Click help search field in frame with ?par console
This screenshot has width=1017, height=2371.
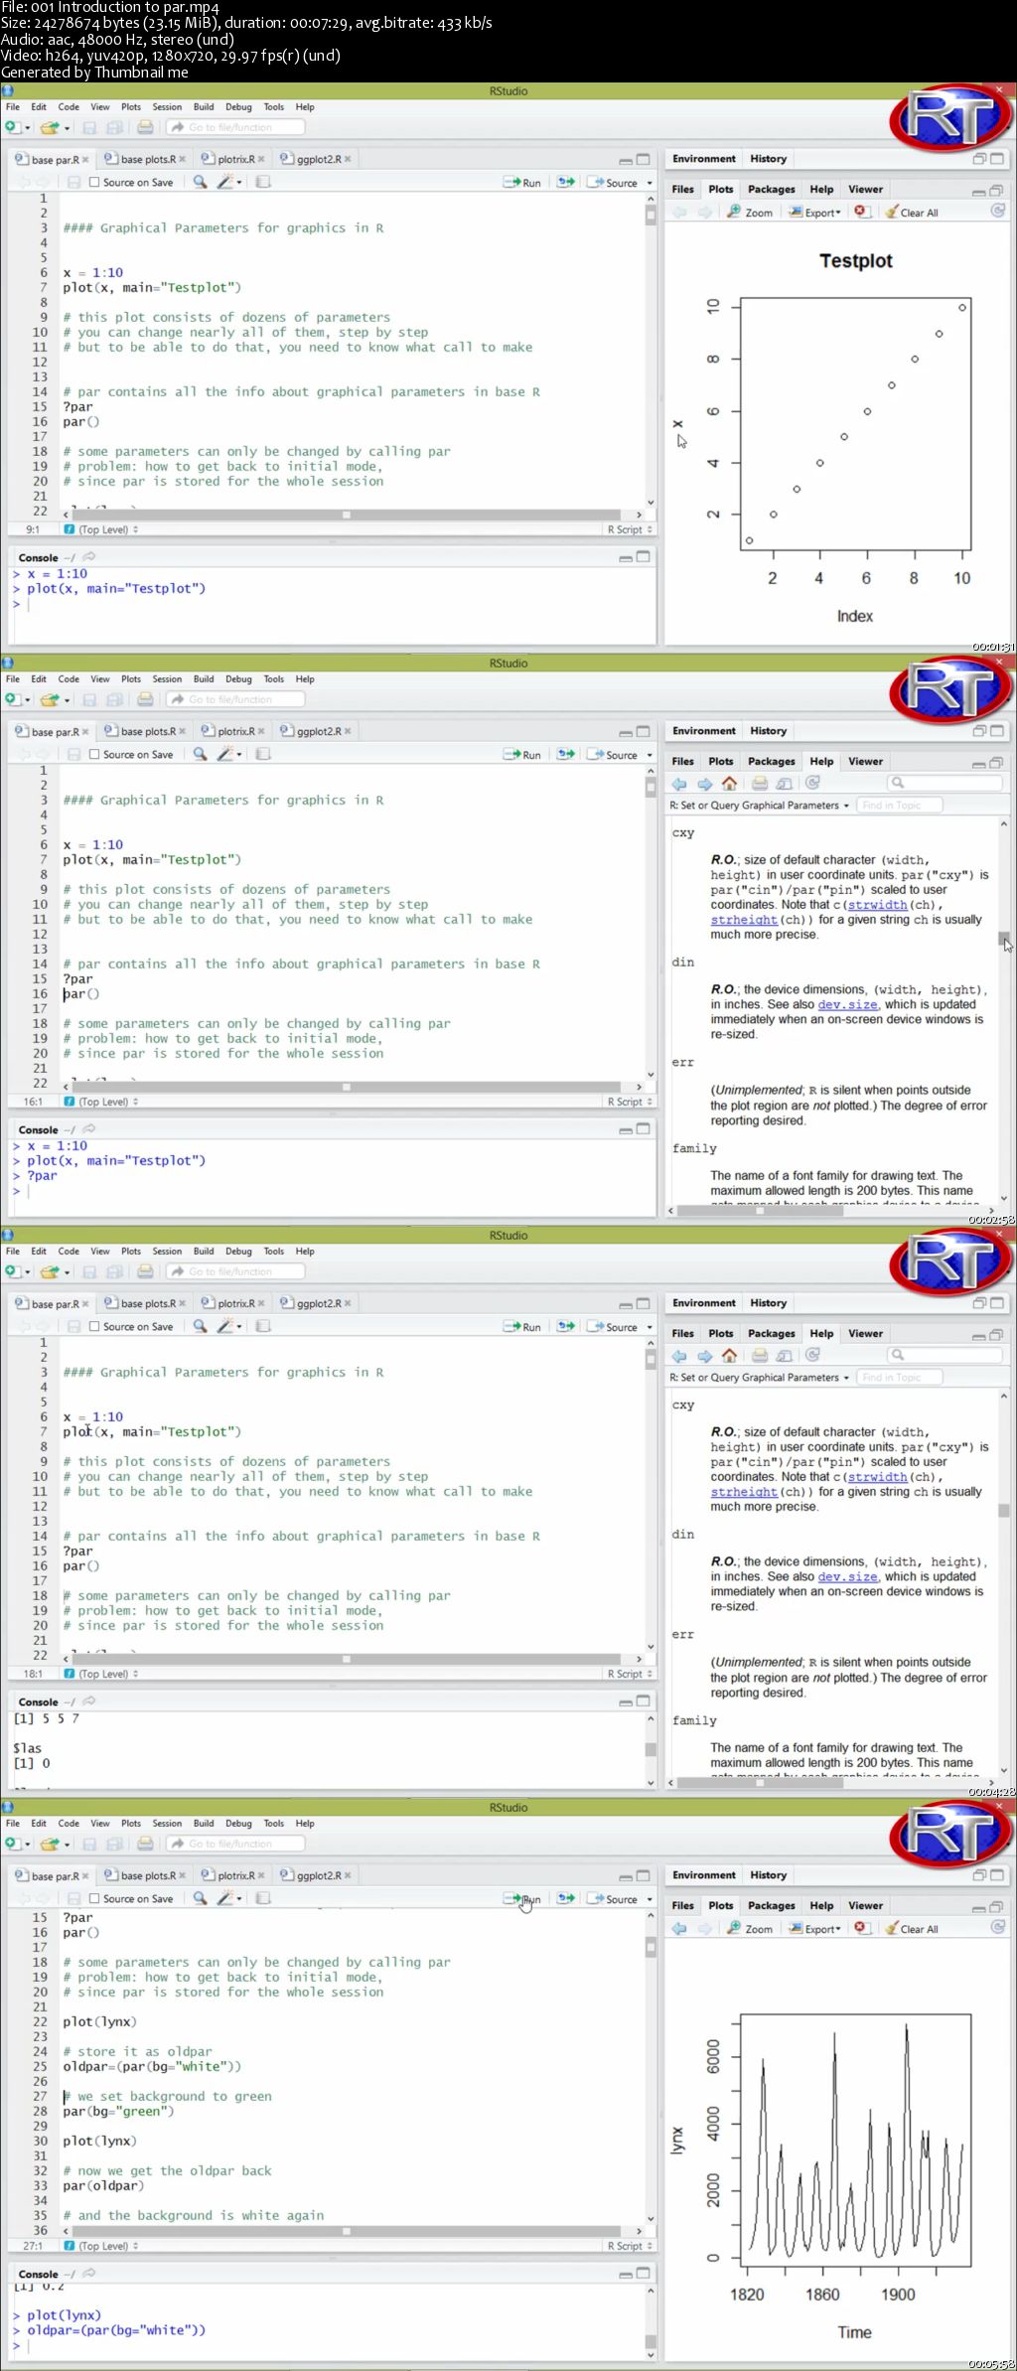click(x=944, y=783)
